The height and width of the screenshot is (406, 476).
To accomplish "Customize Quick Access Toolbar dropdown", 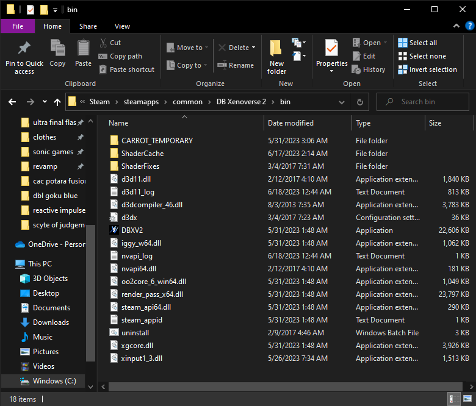I will point(55,10).
